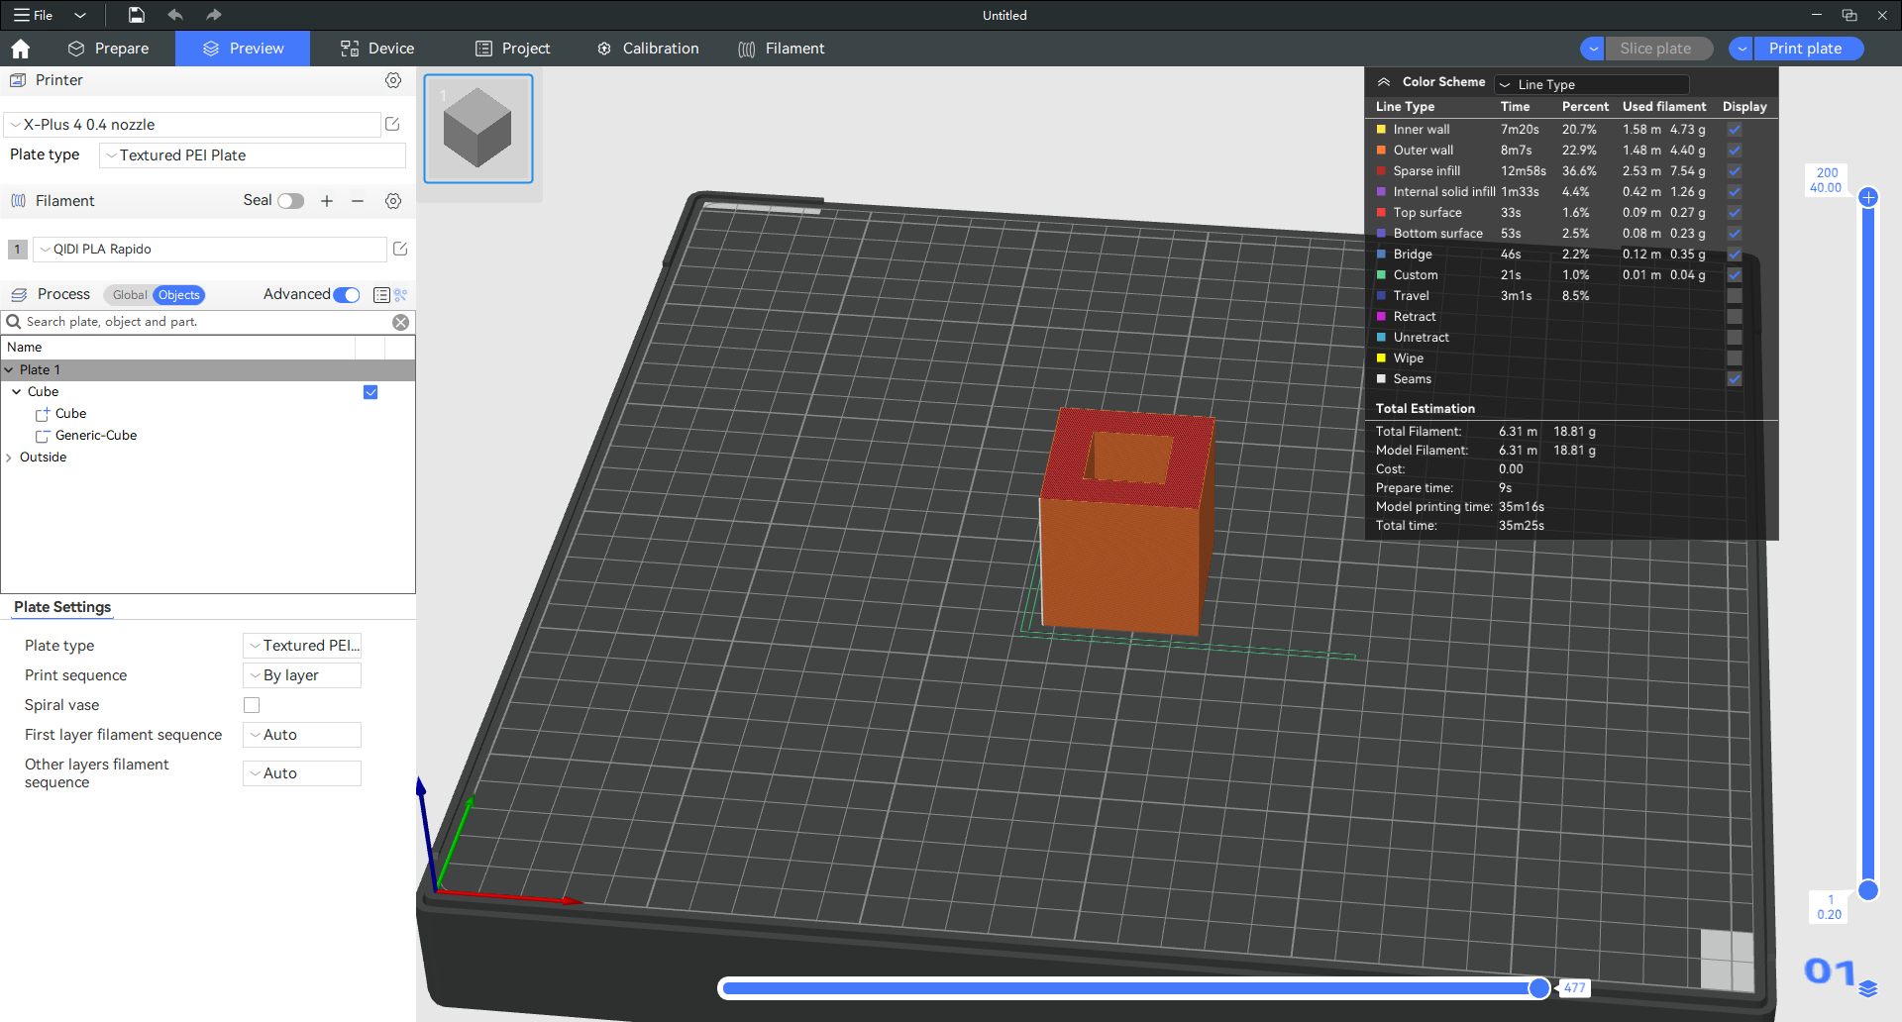Image resolution: width=1902 pixels, height=1022 pixels.
Task: Disable the Advanced mode toggle
Action: [x=347, y=295]
